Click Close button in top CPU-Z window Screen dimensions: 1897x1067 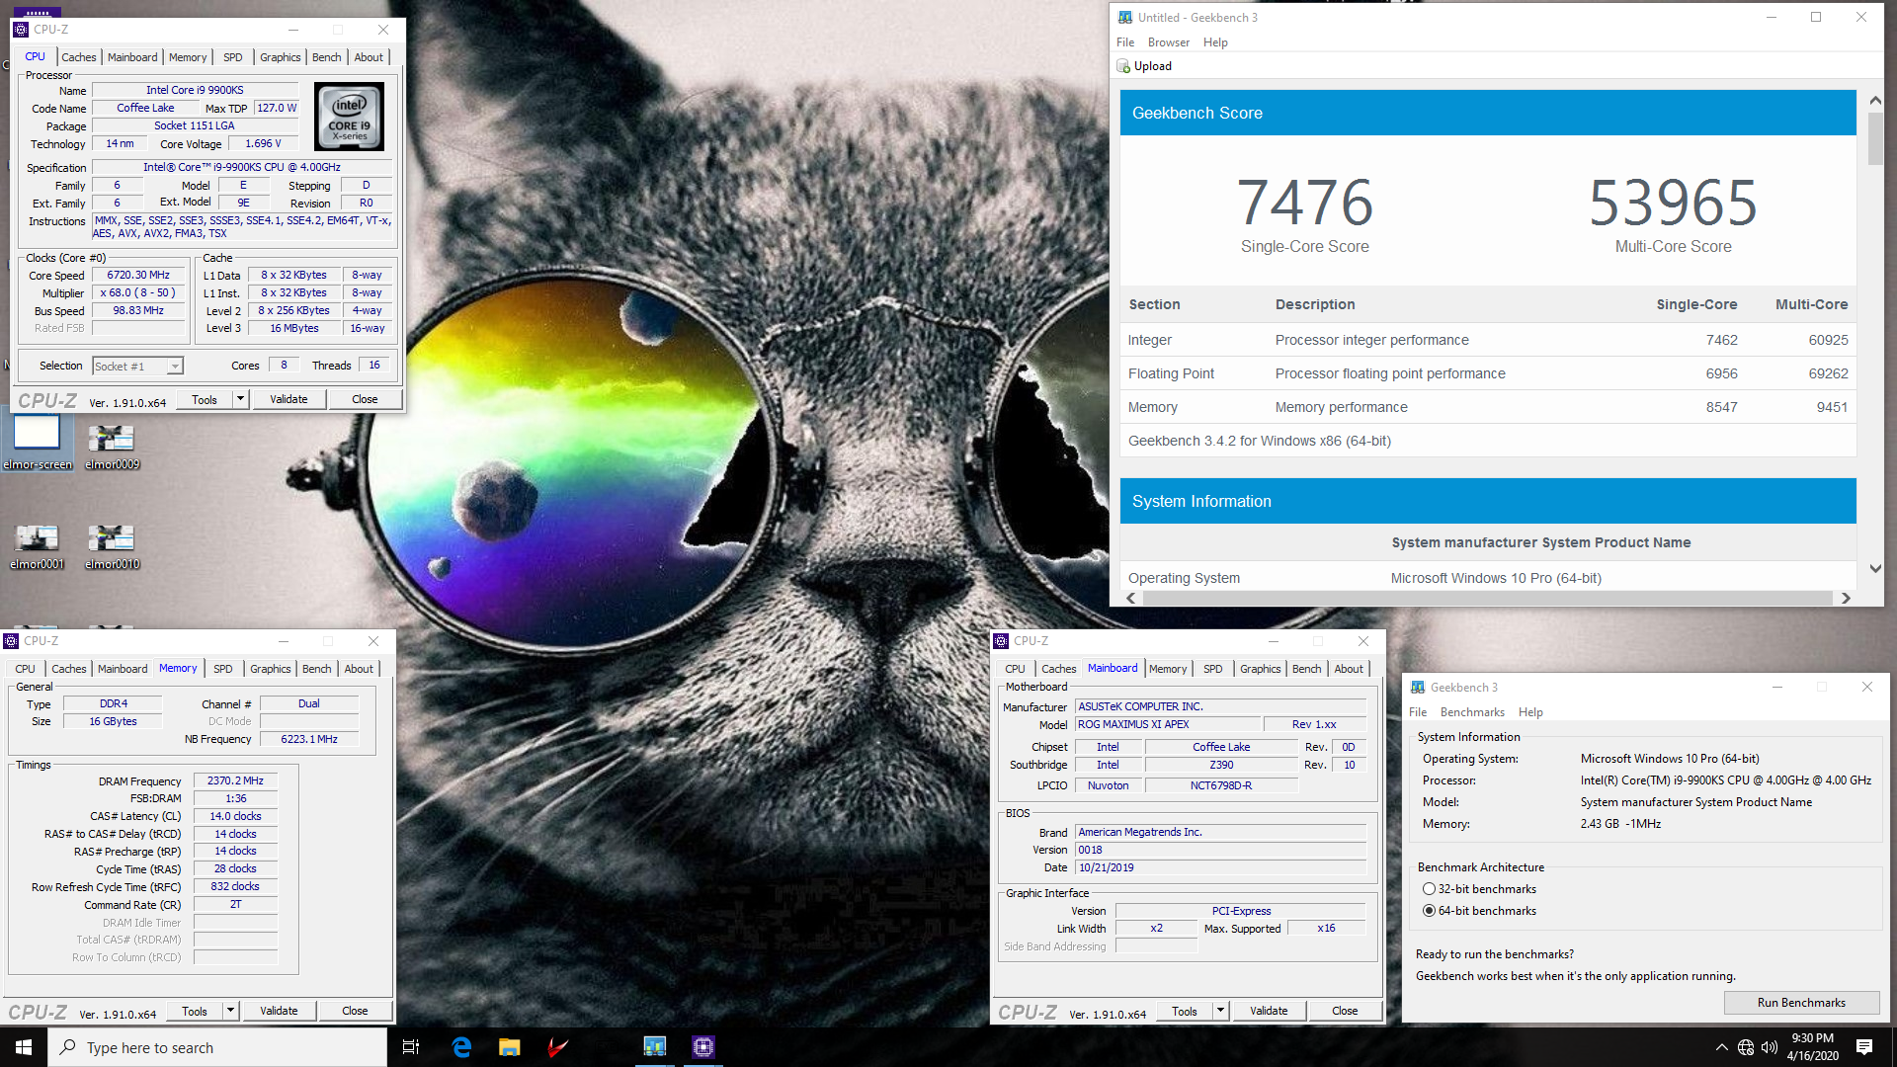click(x=365, y=399)
